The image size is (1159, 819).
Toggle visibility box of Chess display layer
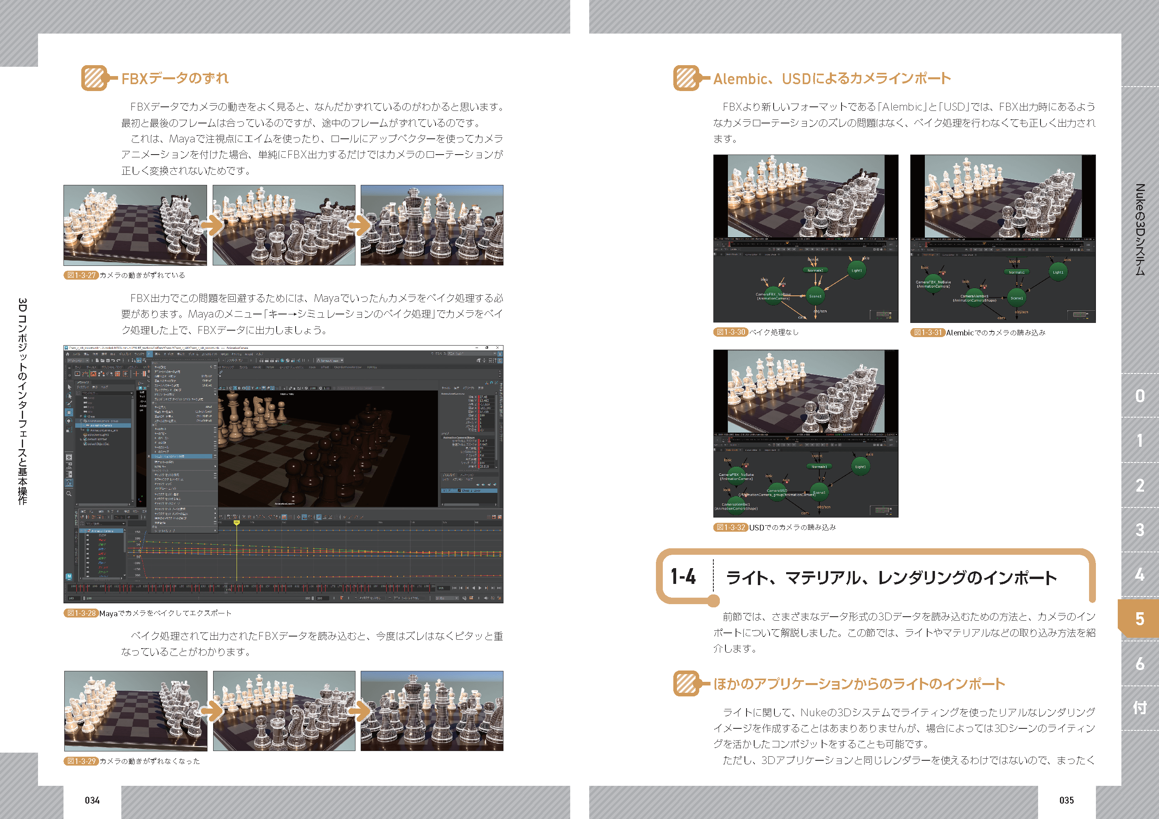tap(444, 490)
